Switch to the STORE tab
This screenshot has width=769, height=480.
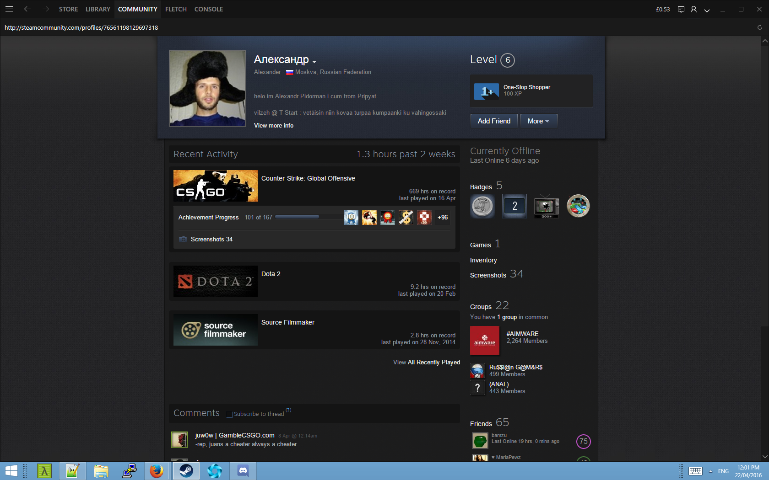coord(68,9)
